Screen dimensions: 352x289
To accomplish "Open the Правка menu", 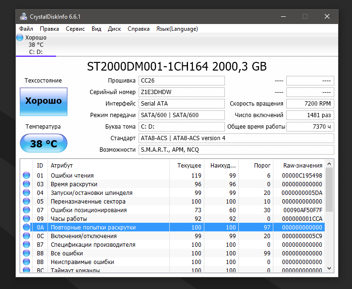I will pos(49,29).
